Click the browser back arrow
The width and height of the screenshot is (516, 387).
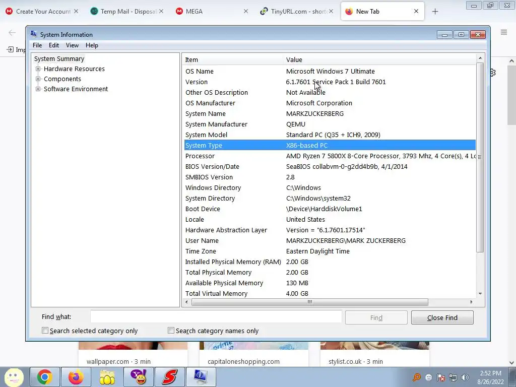pyautogui.click(x=12, y=33)
